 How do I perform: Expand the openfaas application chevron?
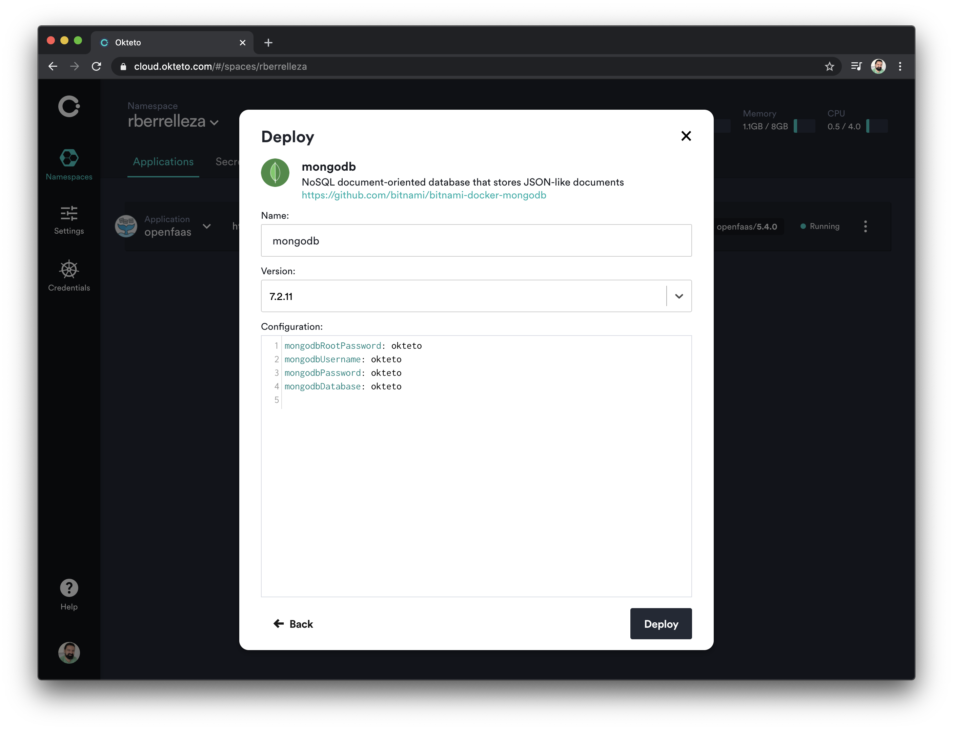(207, 227)
